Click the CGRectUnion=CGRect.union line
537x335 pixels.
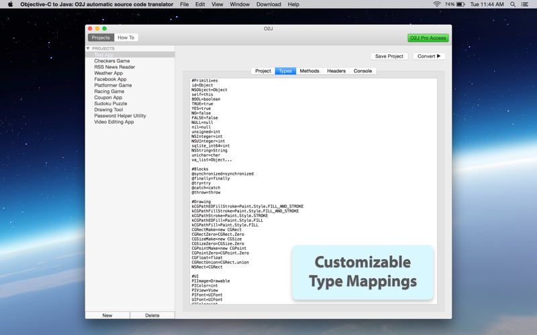[x=220, y=263]
